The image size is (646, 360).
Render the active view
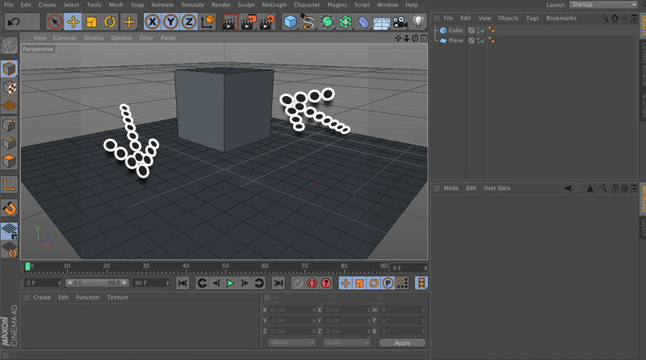[230, 22]
